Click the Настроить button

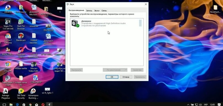point(76,70)
